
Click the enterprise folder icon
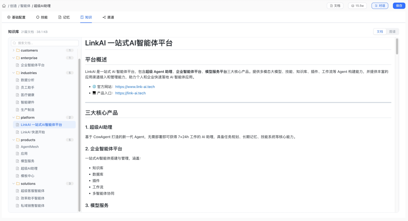tap(18, 58)
